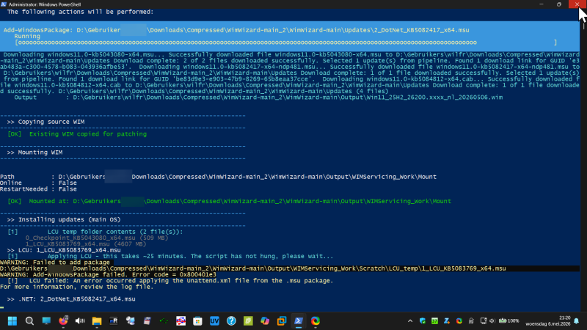Open Copilot from the taskbar
Viewport: 587px width, 330px height.
tap(265, 321)
